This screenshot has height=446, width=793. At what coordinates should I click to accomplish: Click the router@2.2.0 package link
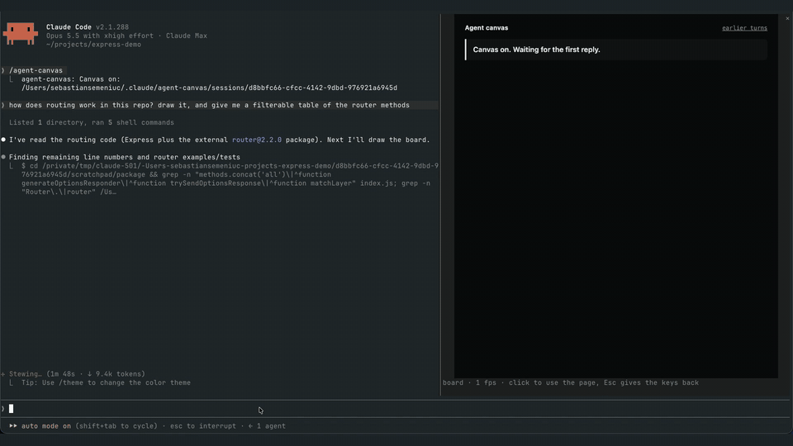pos(256,140)
